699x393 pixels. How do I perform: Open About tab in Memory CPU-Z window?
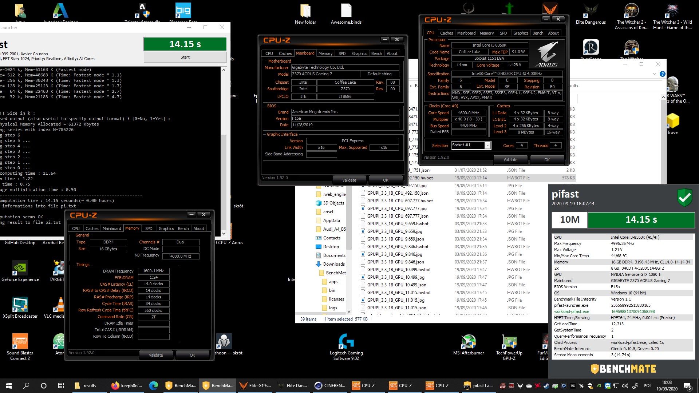click(199, 229)
